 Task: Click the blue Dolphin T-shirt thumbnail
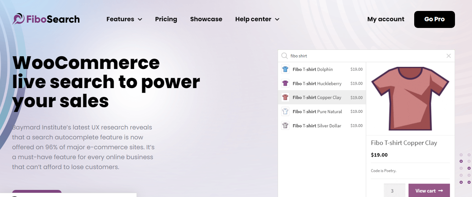[x=285, y=69]
